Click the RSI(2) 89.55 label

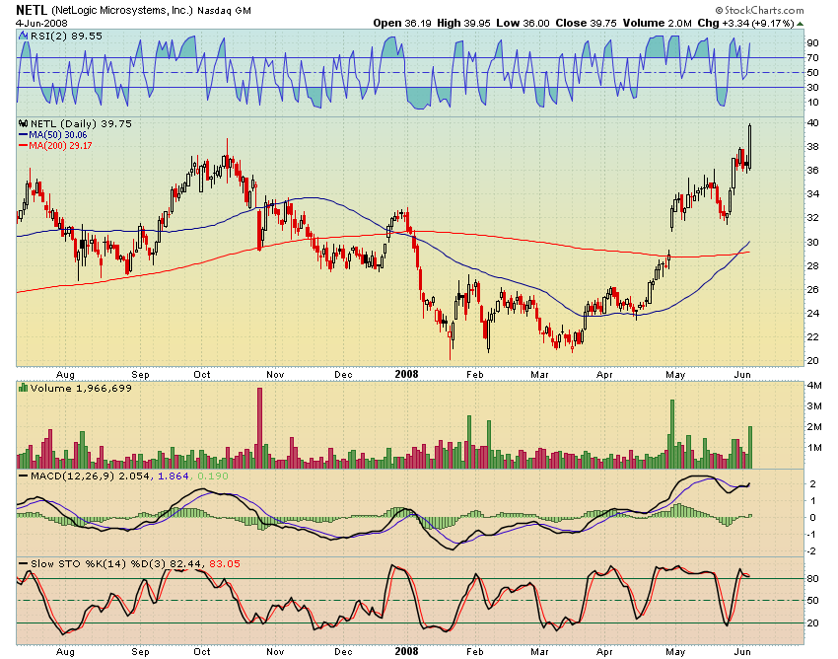coord(66,36)
